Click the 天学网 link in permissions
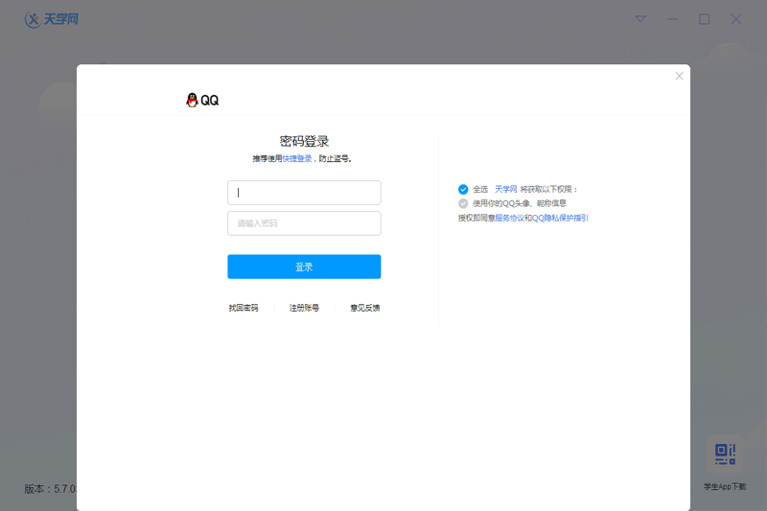 (505, 190)
